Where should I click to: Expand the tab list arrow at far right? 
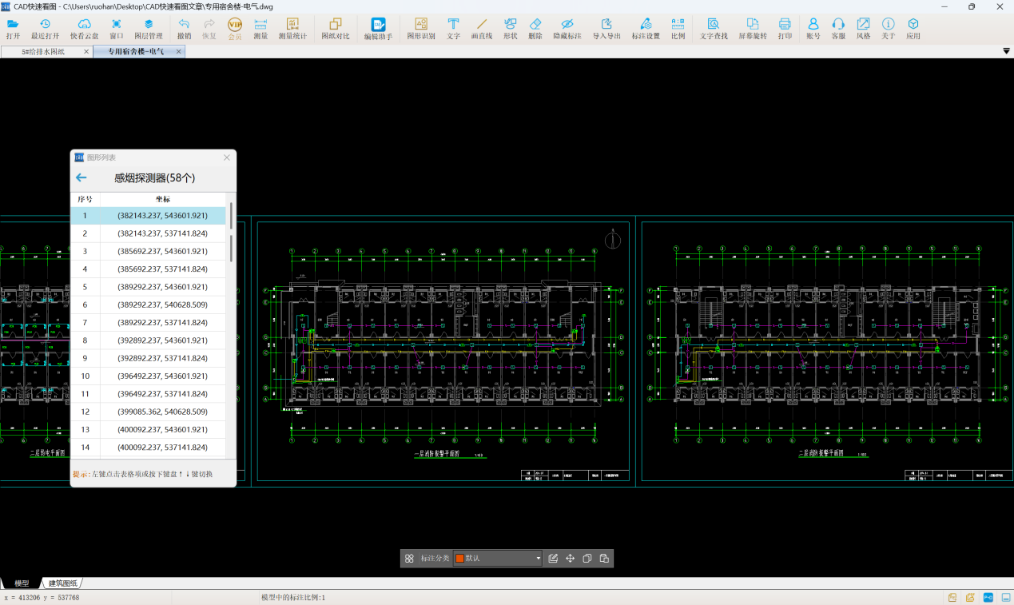(x=1006, y=51)
